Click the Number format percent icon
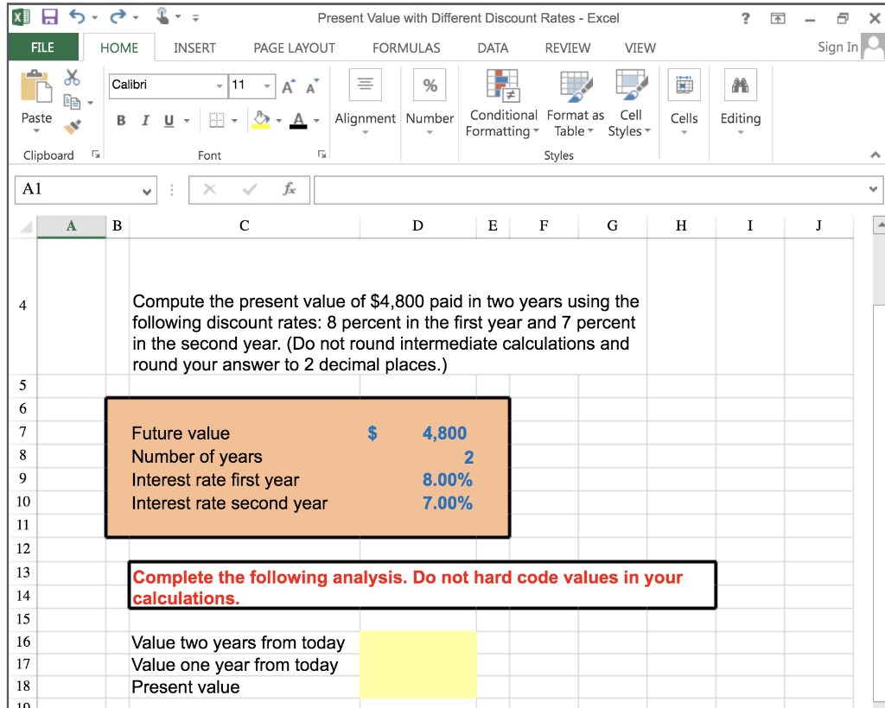This screenshot has width=885, height=708. coord(430,85)
